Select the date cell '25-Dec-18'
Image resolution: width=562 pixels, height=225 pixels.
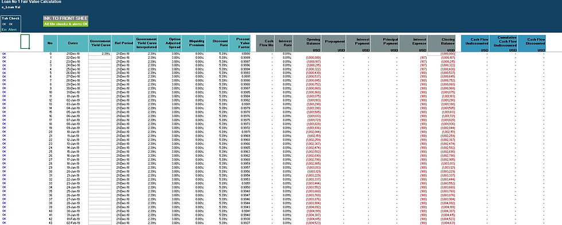(73, 69)
